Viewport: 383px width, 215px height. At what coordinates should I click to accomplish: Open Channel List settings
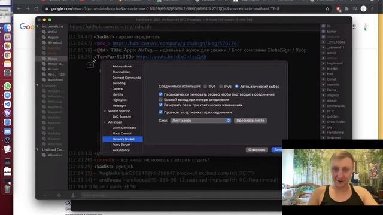pyautogui.click(x=121, y=72)
